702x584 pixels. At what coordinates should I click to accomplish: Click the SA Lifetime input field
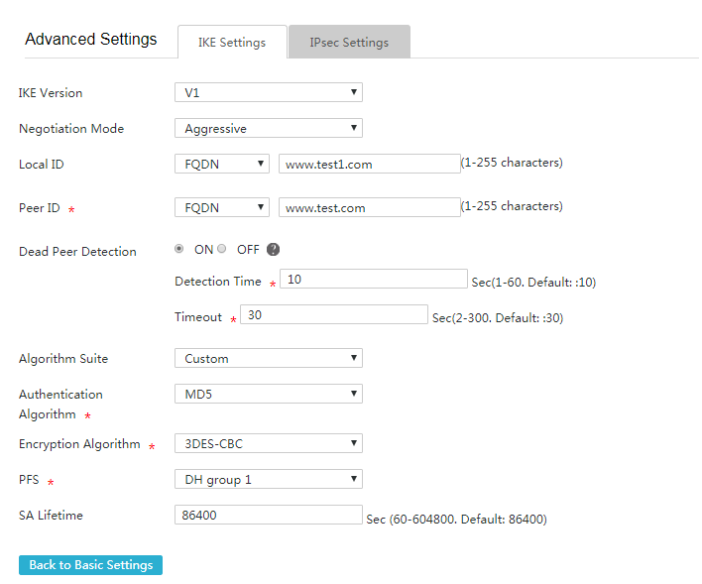(269, 515)
